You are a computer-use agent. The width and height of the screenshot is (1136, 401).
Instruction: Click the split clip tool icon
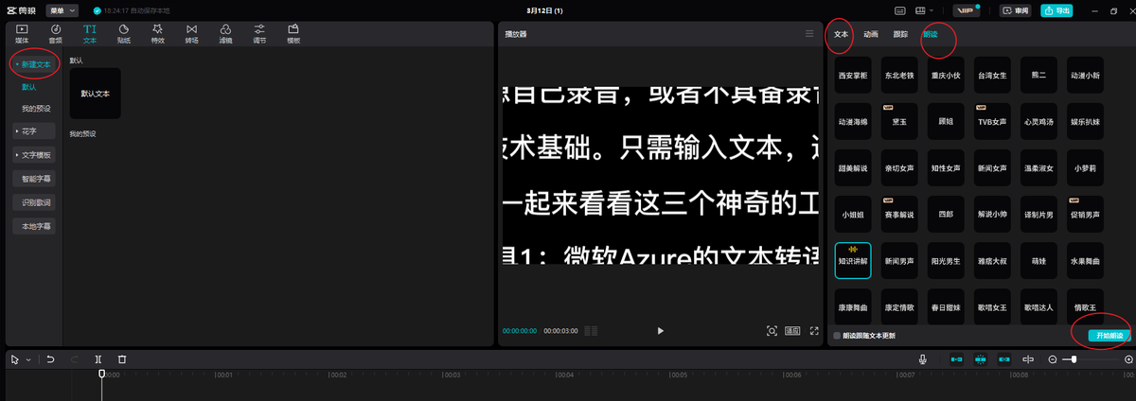coord(98,359)
